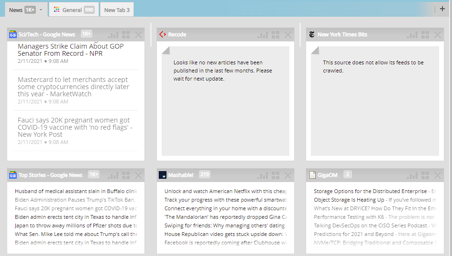Close New York Times Bits widget
Image resolution: width=452 pixels, height=256 pixels.
pos(438,35)
